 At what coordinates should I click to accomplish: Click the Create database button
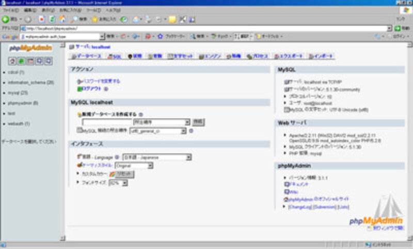point(198,122)
